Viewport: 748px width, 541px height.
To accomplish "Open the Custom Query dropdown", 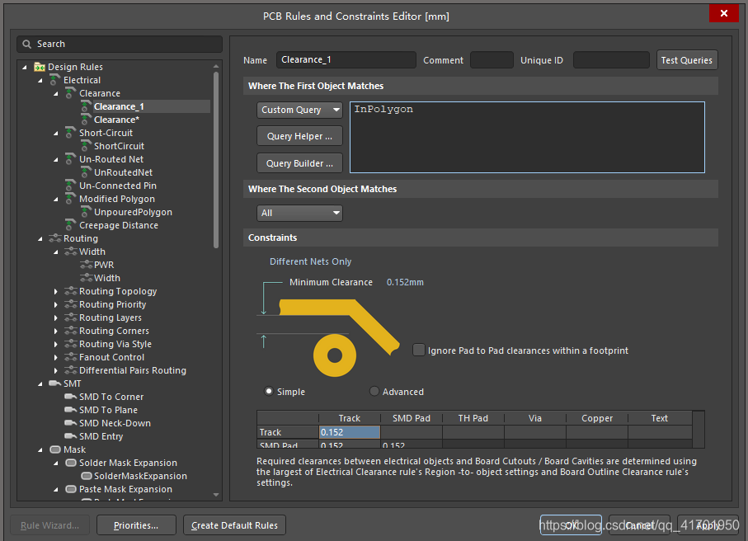I will (299, 110).
